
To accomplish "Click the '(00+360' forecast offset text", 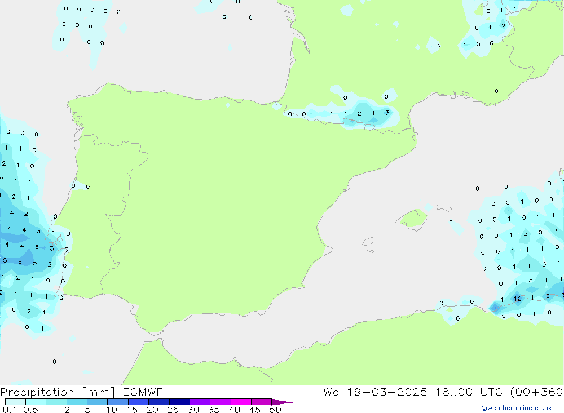I will click(x=537, y=392).
